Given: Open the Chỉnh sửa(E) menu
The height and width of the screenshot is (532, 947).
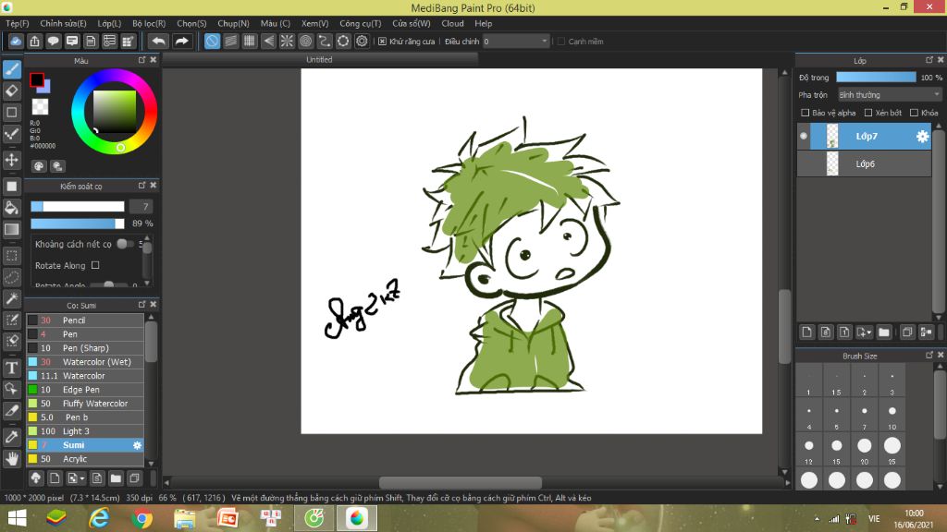Looking at the screenshot, I should pyautogui.click(x=64, y=23).
